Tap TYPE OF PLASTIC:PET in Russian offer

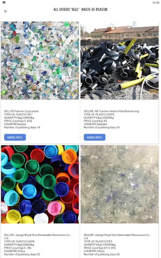coord(18,114)
